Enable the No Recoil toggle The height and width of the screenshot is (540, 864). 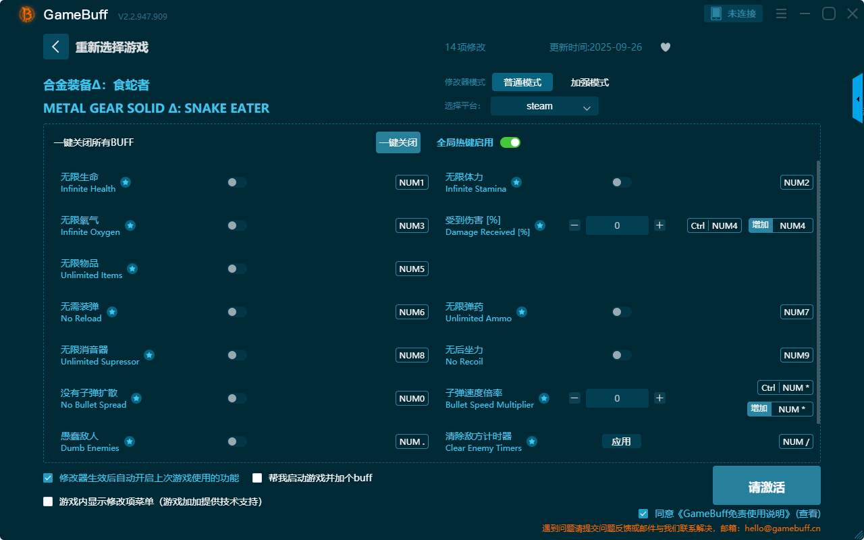pyautogui.click(x=622, y=355)
